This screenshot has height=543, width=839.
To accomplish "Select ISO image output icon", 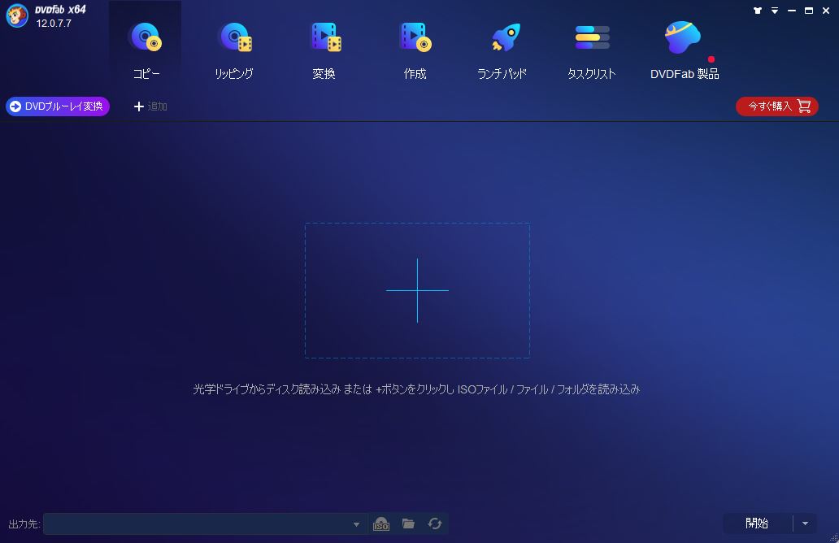I will (x=381, y=524).
